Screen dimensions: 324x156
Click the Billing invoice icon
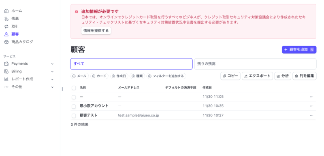tap(6, 72)
